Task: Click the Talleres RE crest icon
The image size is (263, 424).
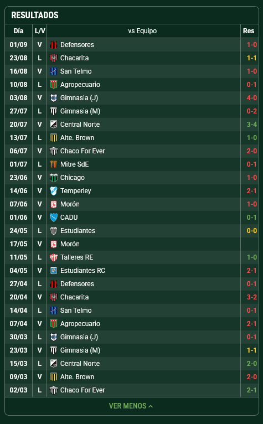Action: click(54, 257)
